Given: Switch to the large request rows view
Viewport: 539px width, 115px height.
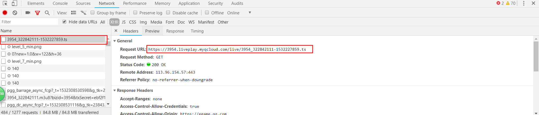Looking at the screenshot, I should (74, 13).
